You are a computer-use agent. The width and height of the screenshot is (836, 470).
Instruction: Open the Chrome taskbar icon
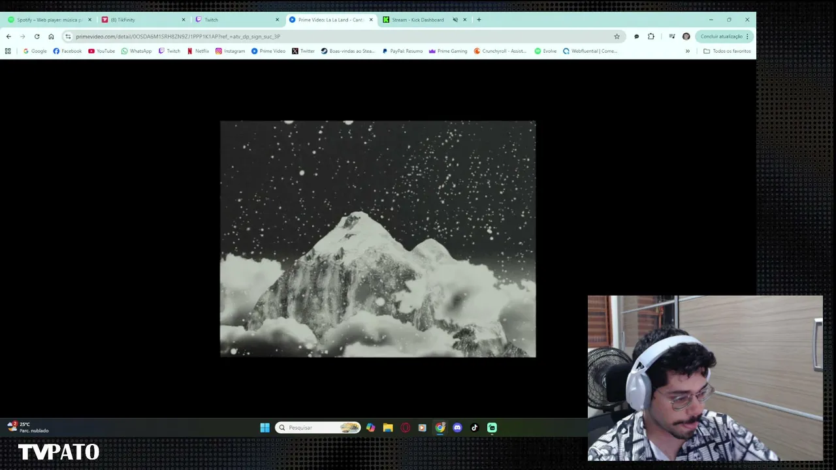[440, 428]
